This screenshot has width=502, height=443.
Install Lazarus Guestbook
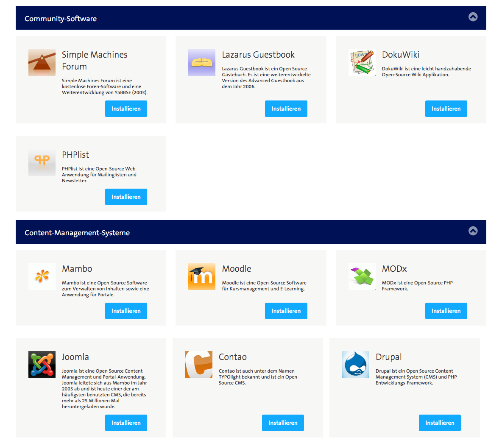(286, 109)
